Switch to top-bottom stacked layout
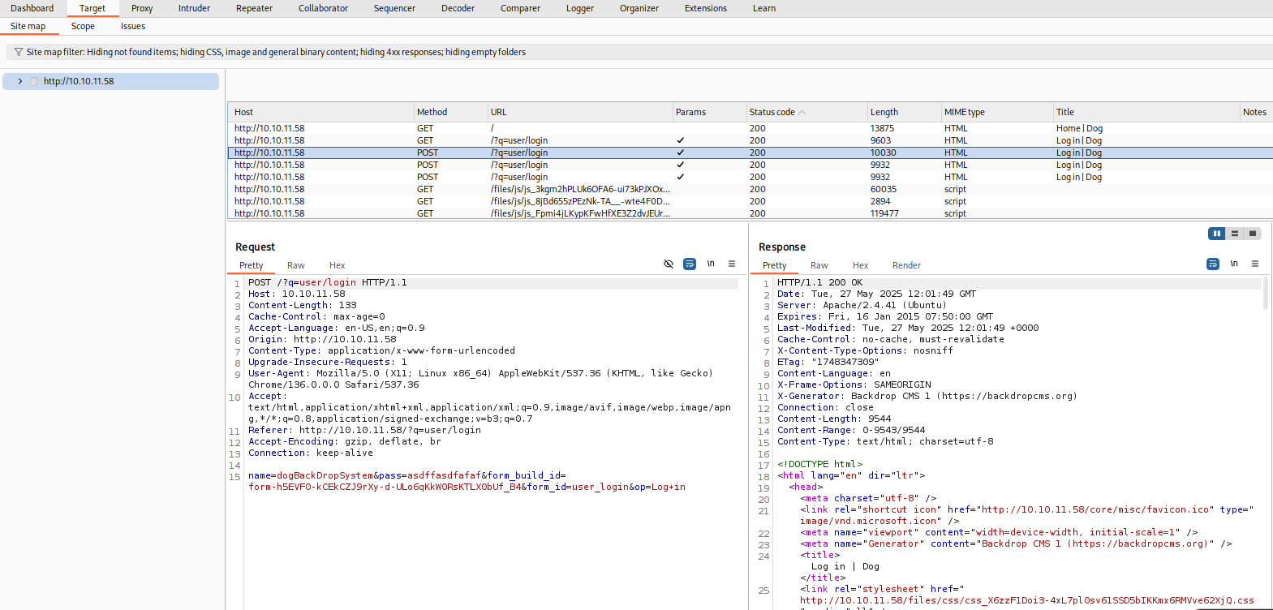 pyautogui.click(x=1235, y=234)
